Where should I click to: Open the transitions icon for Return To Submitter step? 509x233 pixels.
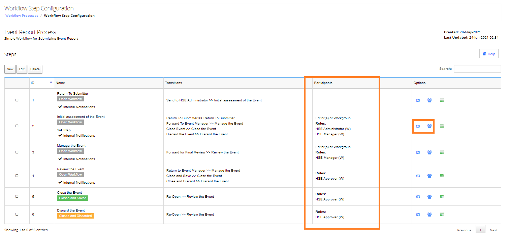coord(418,100)
